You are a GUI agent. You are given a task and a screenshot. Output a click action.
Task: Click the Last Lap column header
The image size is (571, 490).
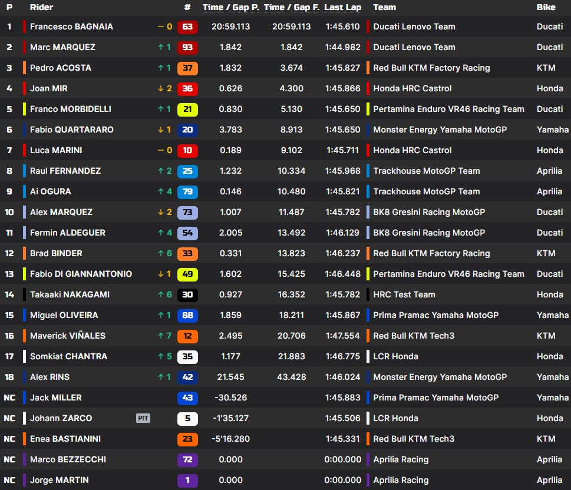[343, 7]
